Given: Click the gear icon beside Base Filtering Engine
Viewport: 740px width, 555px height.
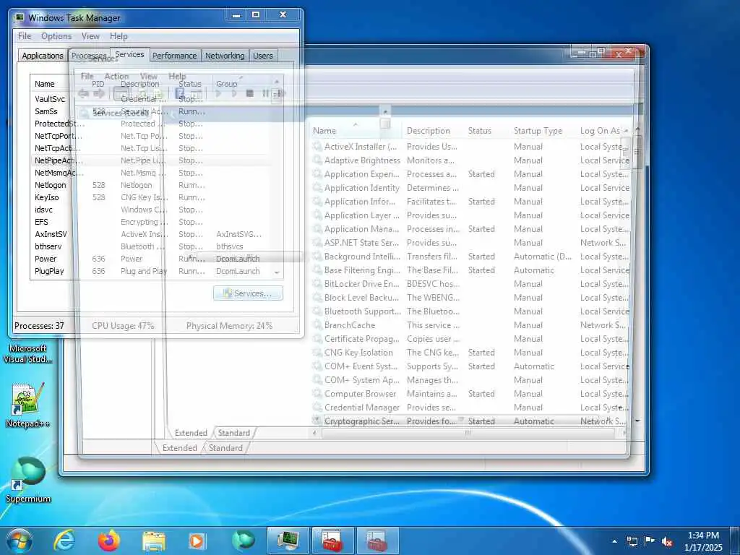Looking at the screenshot, I should (x=317, y=270).
